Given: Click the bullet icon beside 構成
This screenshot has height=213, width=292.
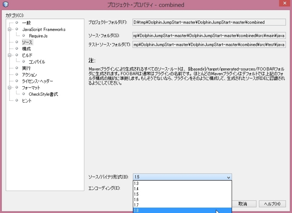Looking at the screenshot, I should [16, 49].
